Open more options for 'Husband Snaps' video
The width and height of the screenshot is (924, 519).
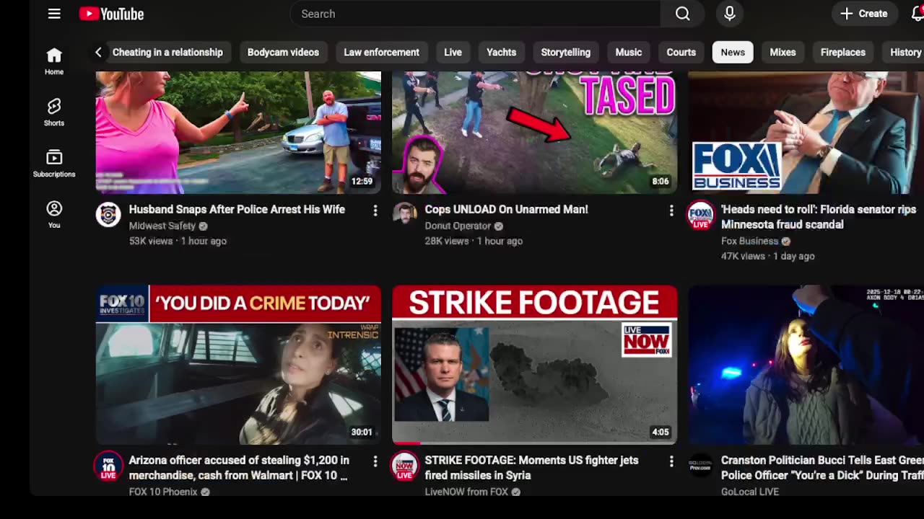[x=375, y=210]
